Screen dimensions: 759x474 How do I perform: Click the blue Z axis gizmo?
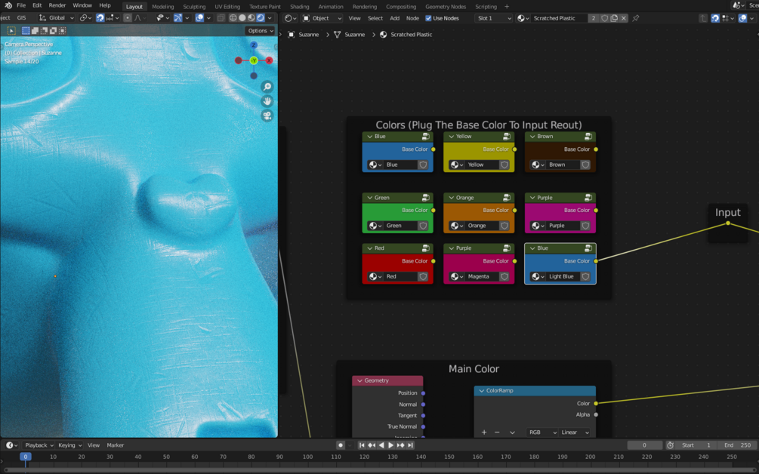254,45
